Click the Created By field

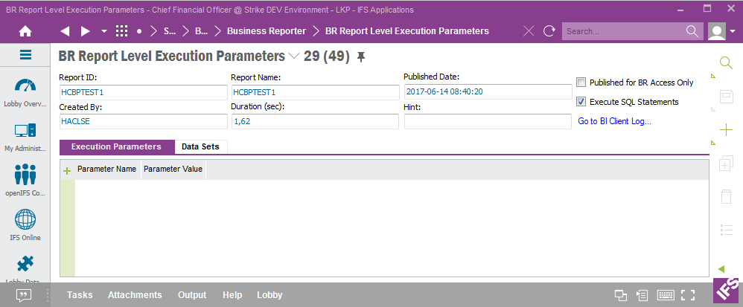(144, 122)
